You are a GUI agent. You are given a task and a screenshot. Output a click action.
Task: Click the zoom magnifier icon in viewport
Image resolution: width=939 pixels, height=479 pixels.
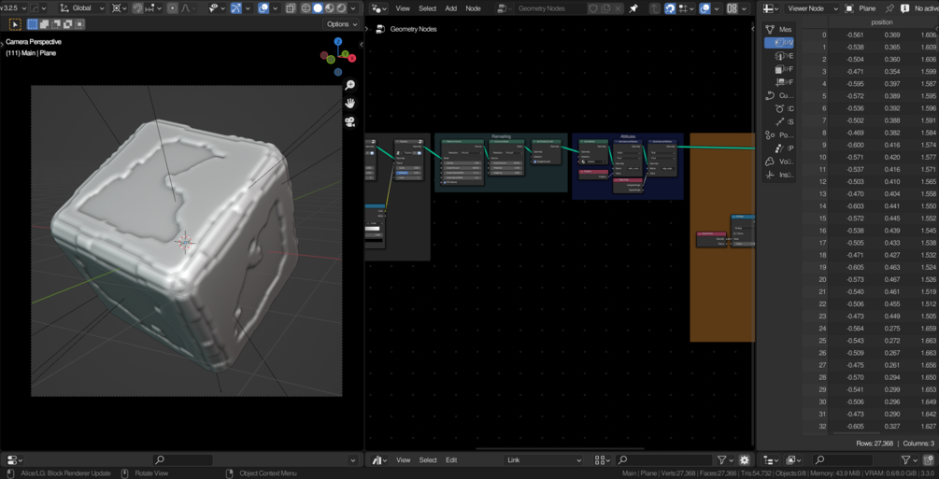(350, 85)
